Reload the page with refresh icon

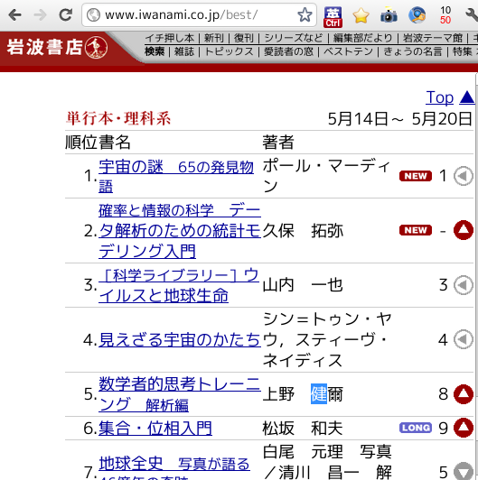tap(66, 14)
